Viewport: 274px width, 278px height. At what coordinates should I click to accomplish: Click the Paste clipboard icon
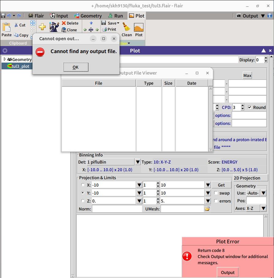click(6, 28)
